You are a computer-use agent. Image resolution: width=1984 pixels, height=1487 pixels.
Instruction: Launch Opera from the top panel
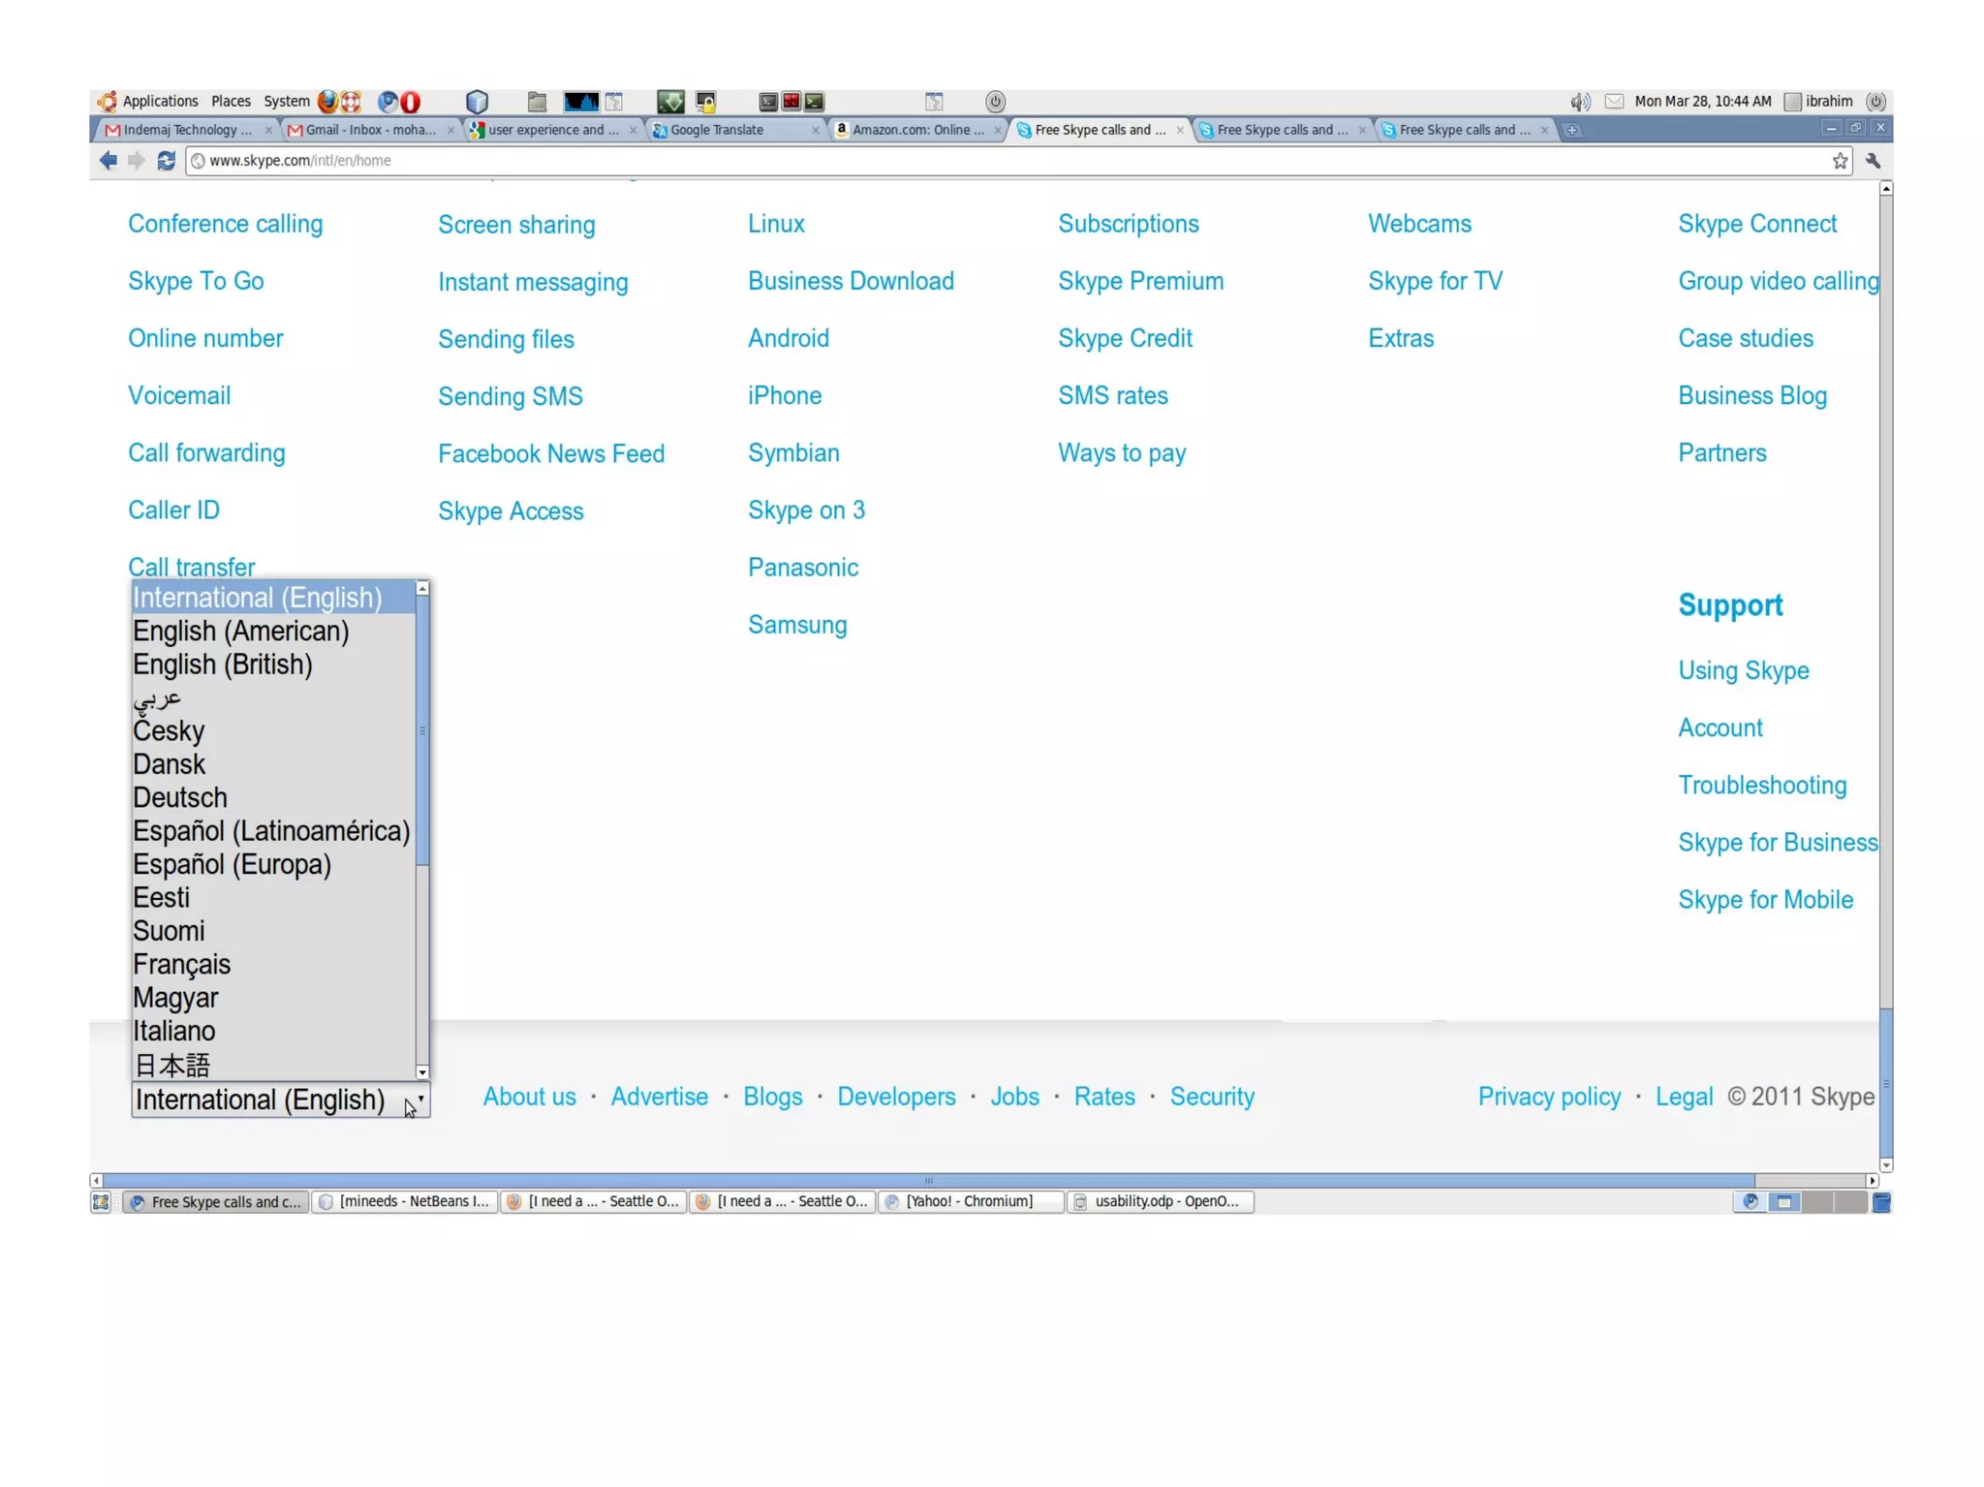(x=411, y=101)
